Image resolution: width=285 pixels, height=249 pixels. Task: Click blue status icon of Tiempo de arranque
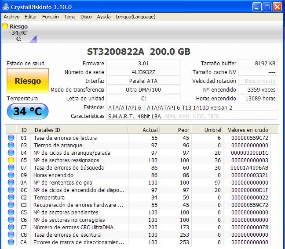point(11,146)
